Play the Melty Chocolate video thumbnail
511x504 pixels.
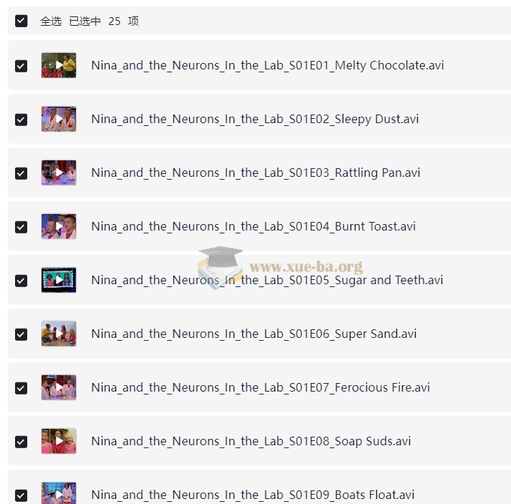tap(59, 65)
